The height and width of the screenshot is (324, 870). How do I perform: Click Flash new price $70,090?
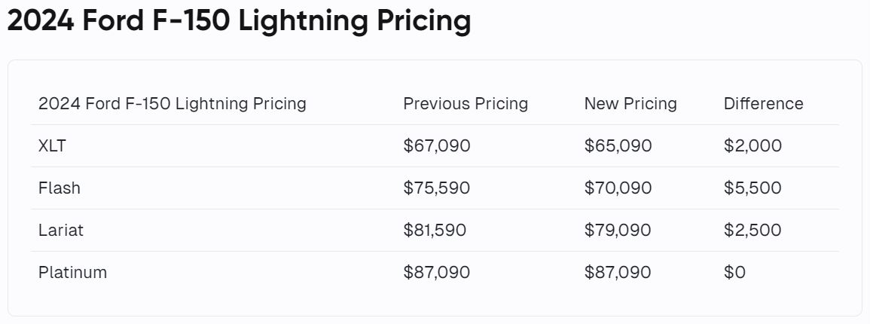[x=618, y=188]
